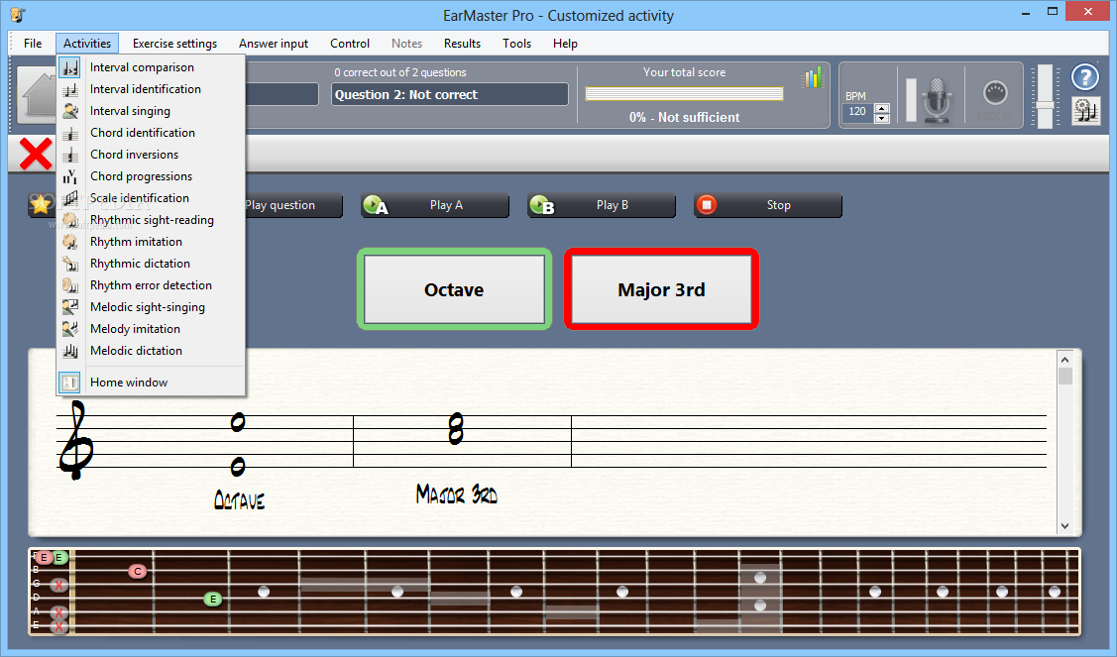Image resolution: width=1117 pixels, height=657 pixels.
Task: Click green E marker on D string
Action: pos(212,600)
